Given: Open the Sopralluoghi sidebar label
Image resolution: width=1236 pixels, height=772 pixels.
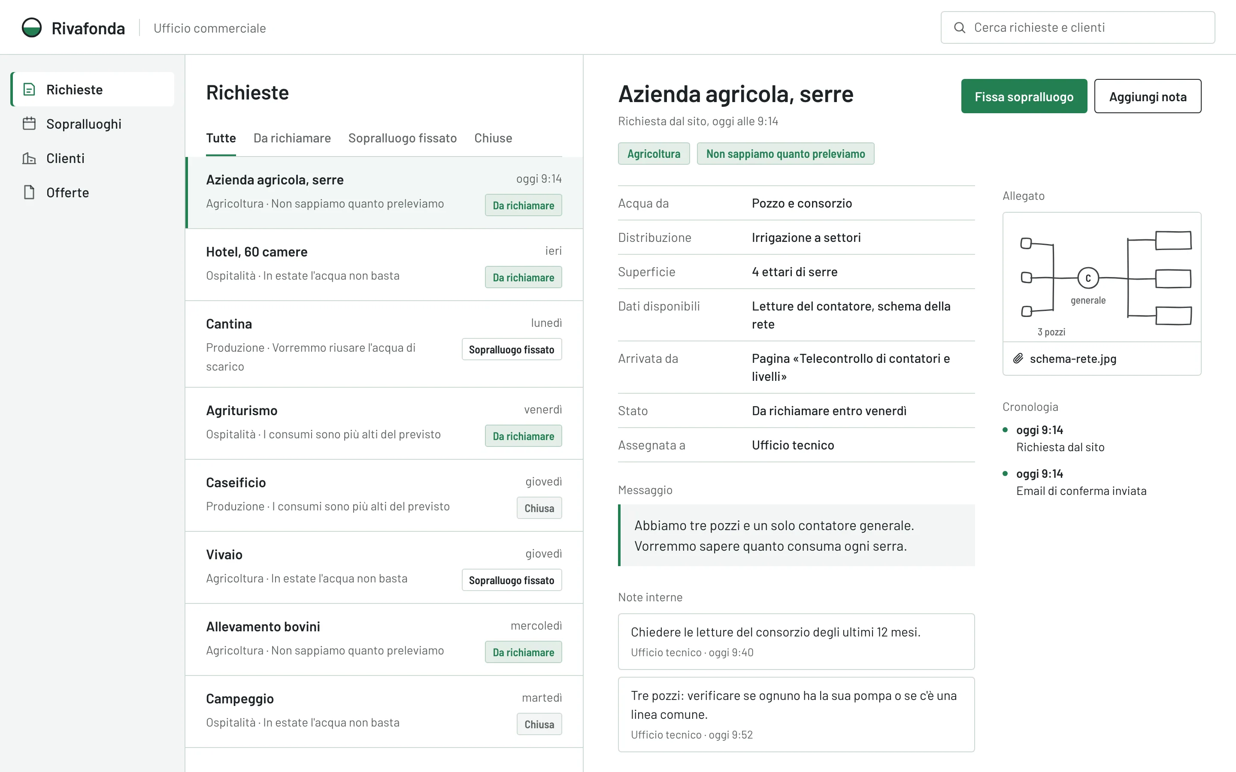Looking at the screenshot, I should 84,124.
